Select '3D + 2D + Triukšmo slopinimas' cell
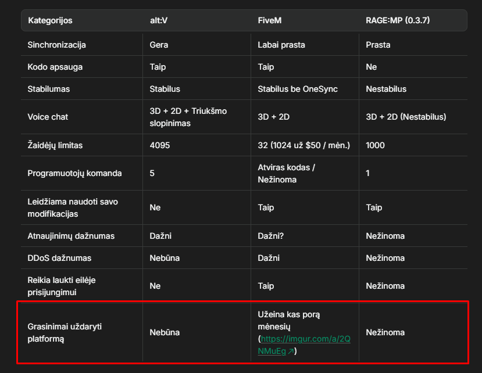The image size is (482, 373). pyautogui.click(x=188, y=117)
